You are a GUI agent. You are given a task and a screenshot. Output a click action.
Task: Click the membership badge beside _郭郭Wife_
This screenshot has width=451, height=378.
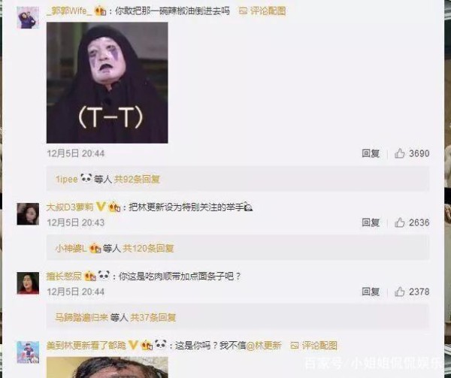[101, 11]
